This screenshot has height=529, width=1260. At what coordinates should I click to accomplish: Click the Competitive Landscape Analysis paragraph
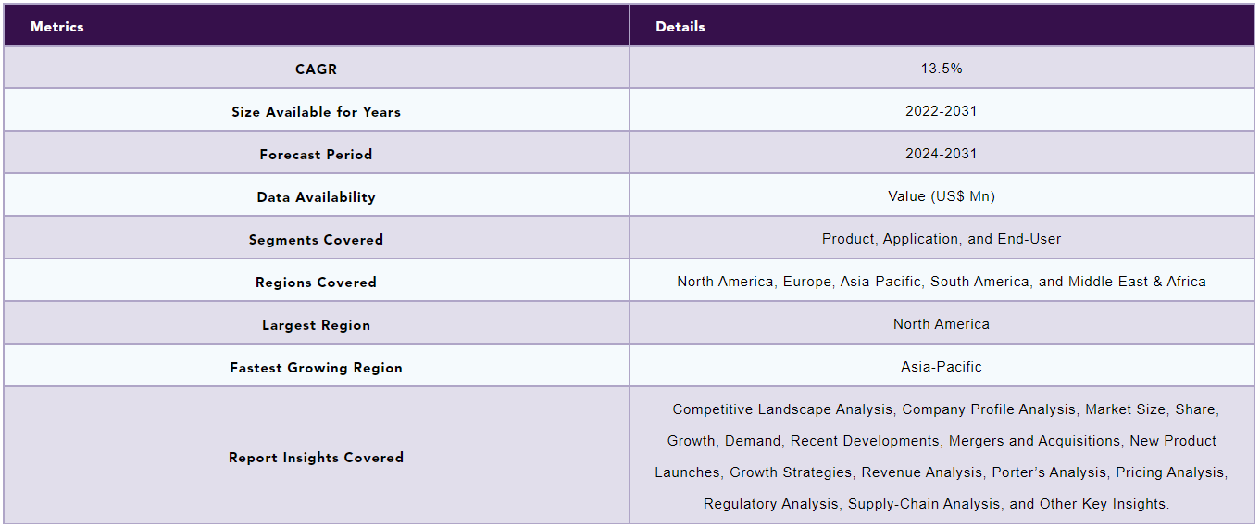tap(942, 457)
